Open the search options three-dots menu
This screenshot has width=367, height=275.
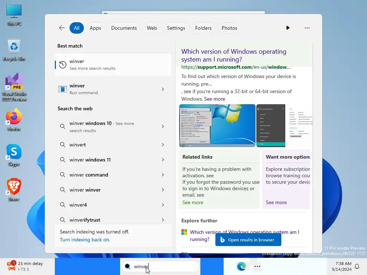(307, 28)
